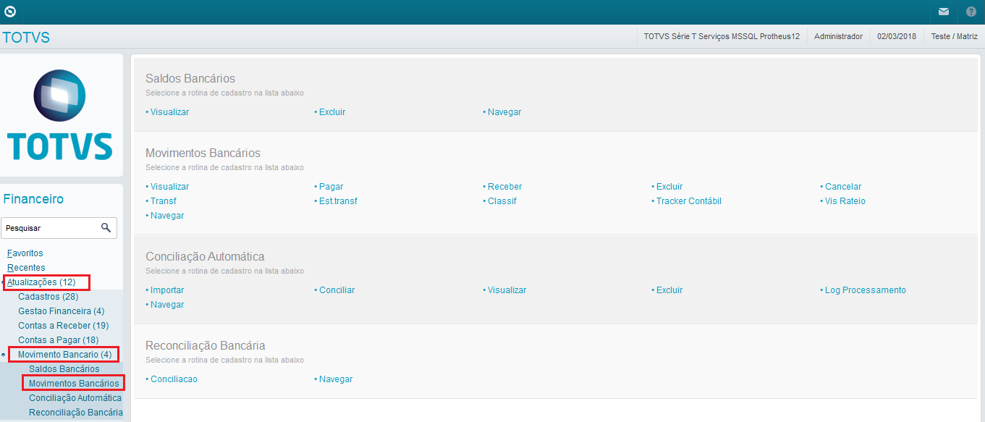Click the TOTVS title text in header
Screen dimensions: 985x422
26,38
